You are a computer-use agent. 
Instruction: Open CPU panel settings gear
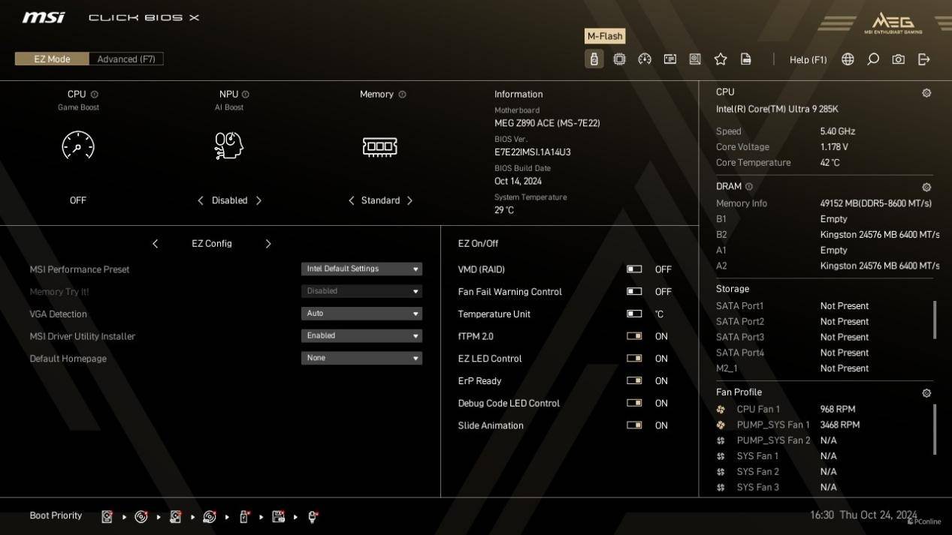point(926,93)
